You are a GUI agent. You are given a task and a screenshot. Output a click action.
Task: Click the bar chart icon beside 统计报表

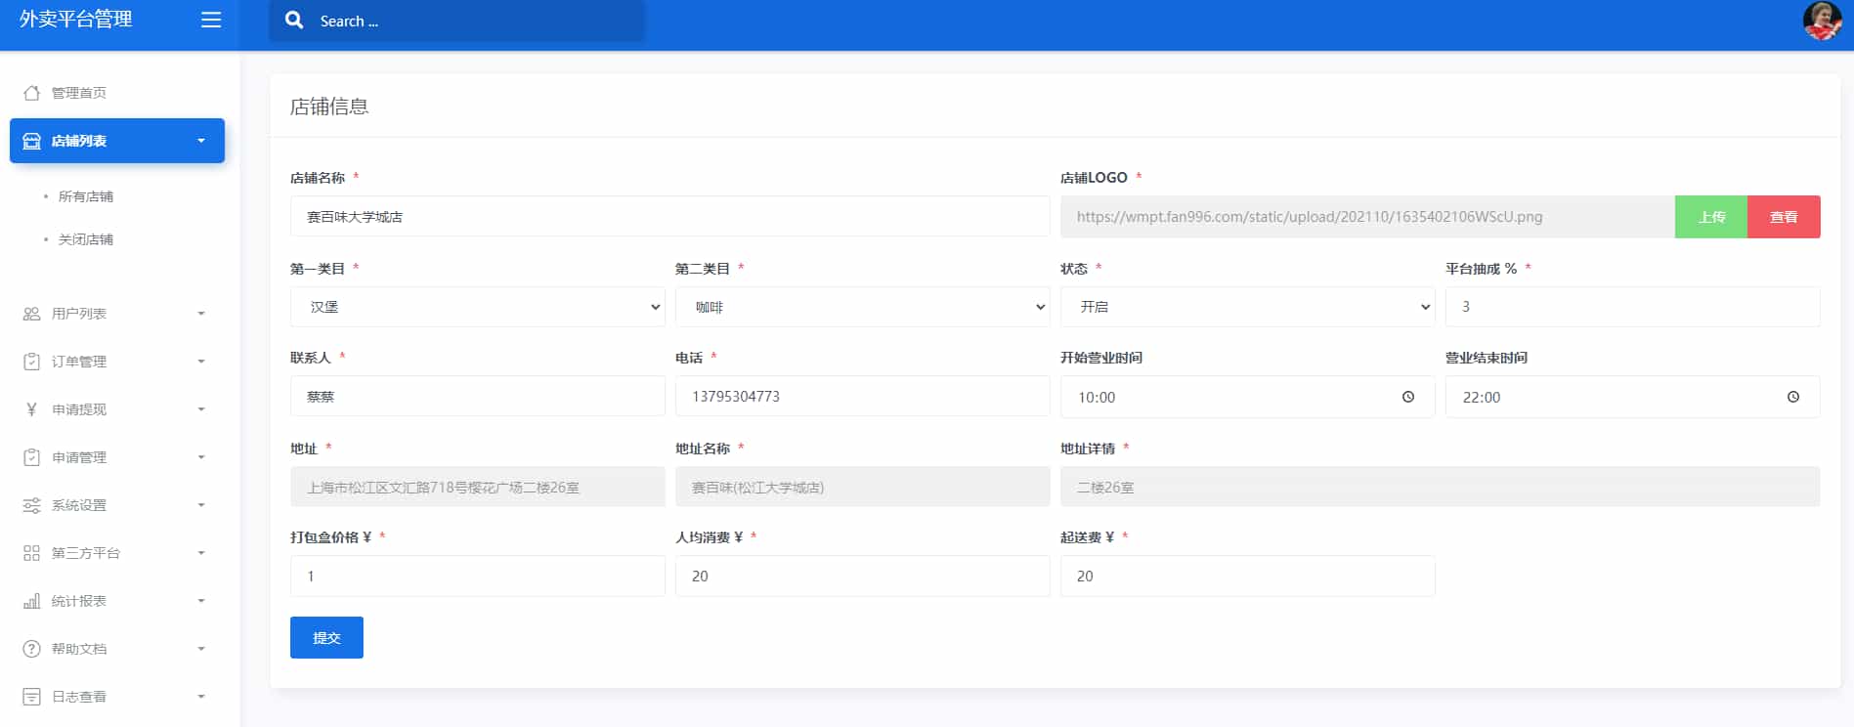pyautogui.click(x=31, y=601)
